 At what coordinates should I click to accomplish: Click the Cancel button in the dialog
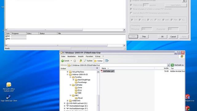click(173, 37)
